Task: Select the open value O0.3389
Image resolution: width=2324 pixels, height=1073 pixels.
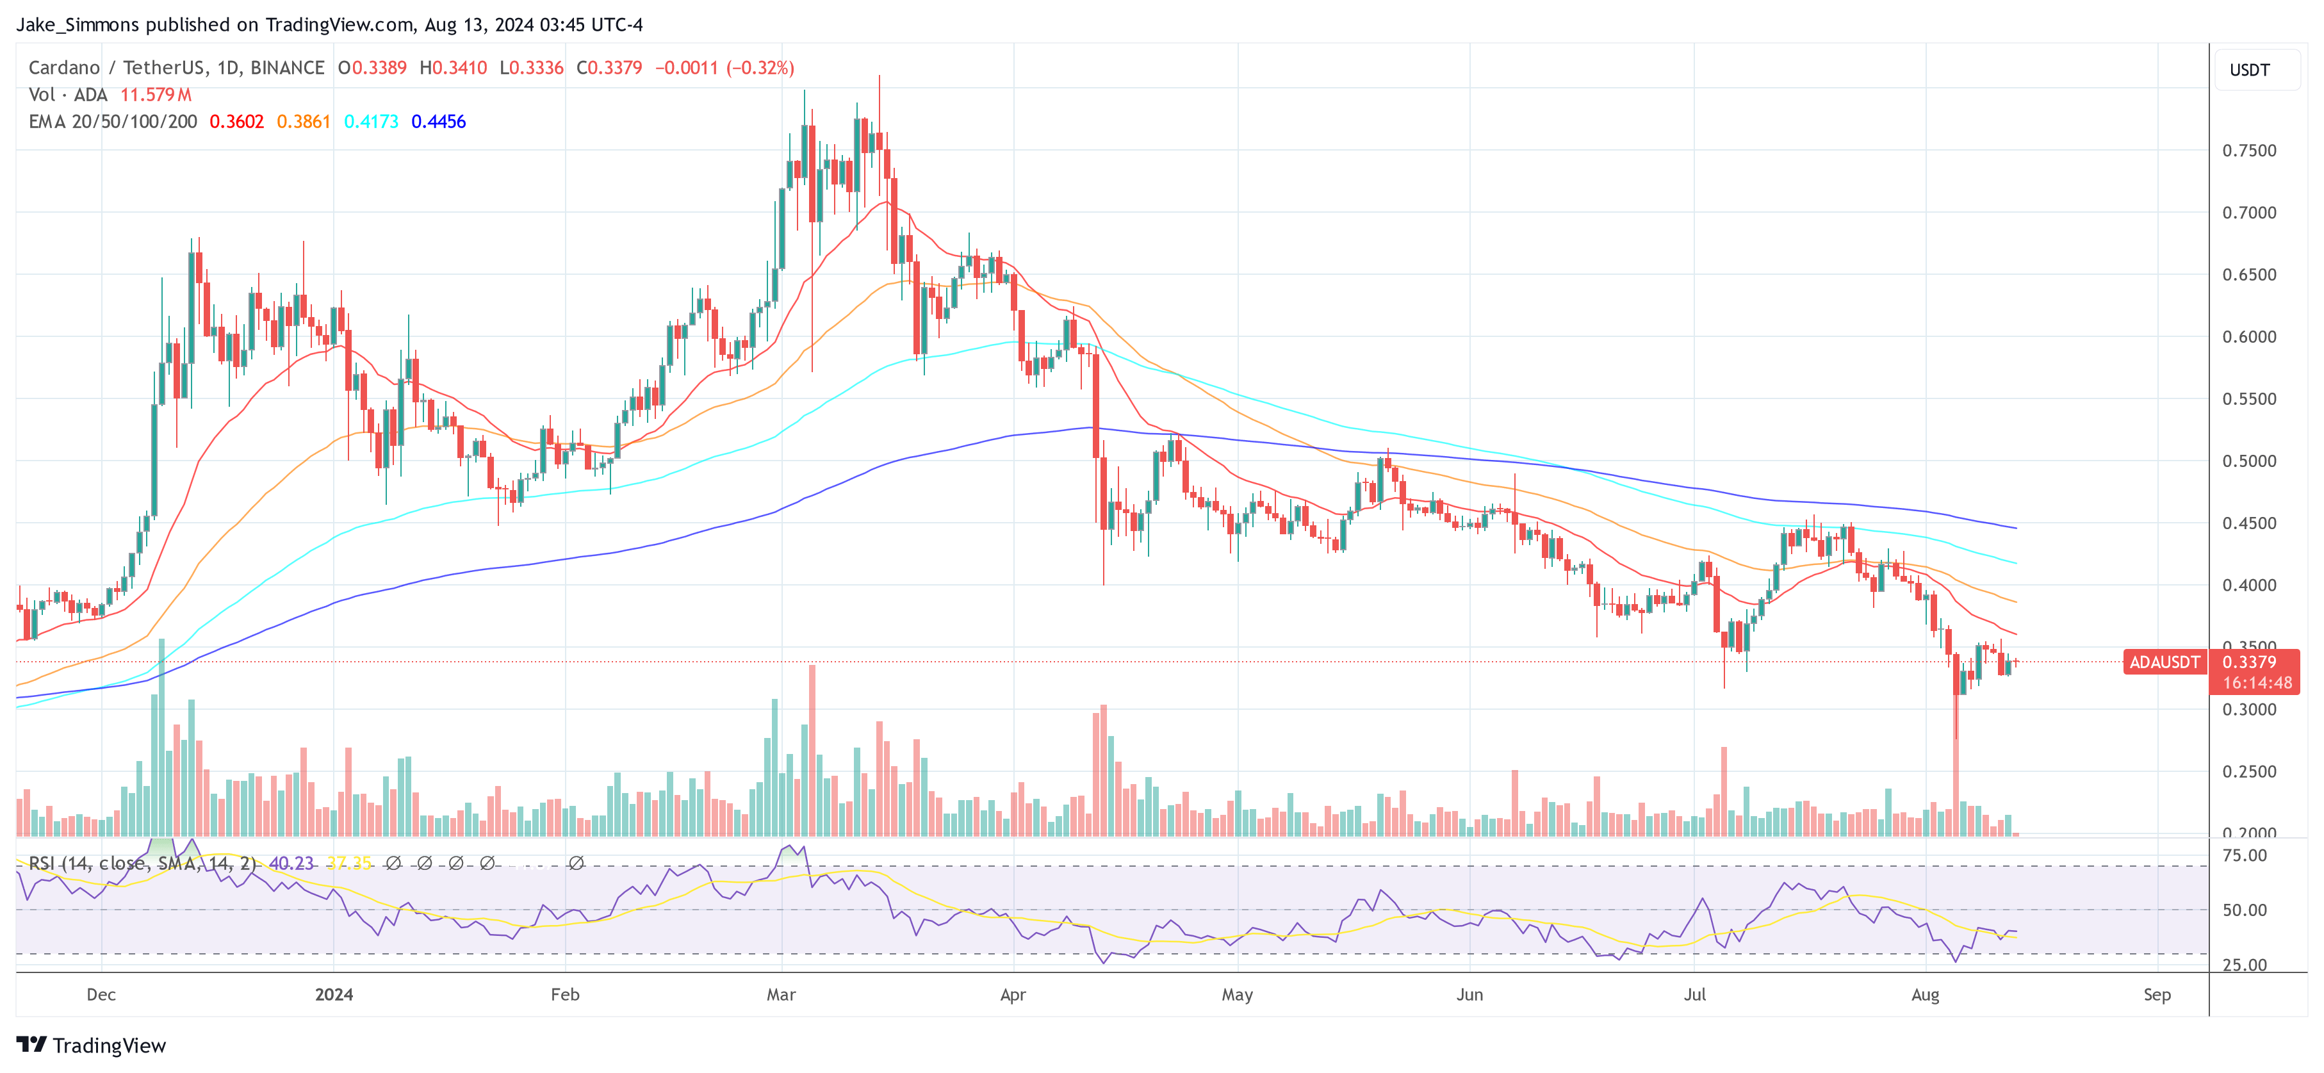Action: 372,68
